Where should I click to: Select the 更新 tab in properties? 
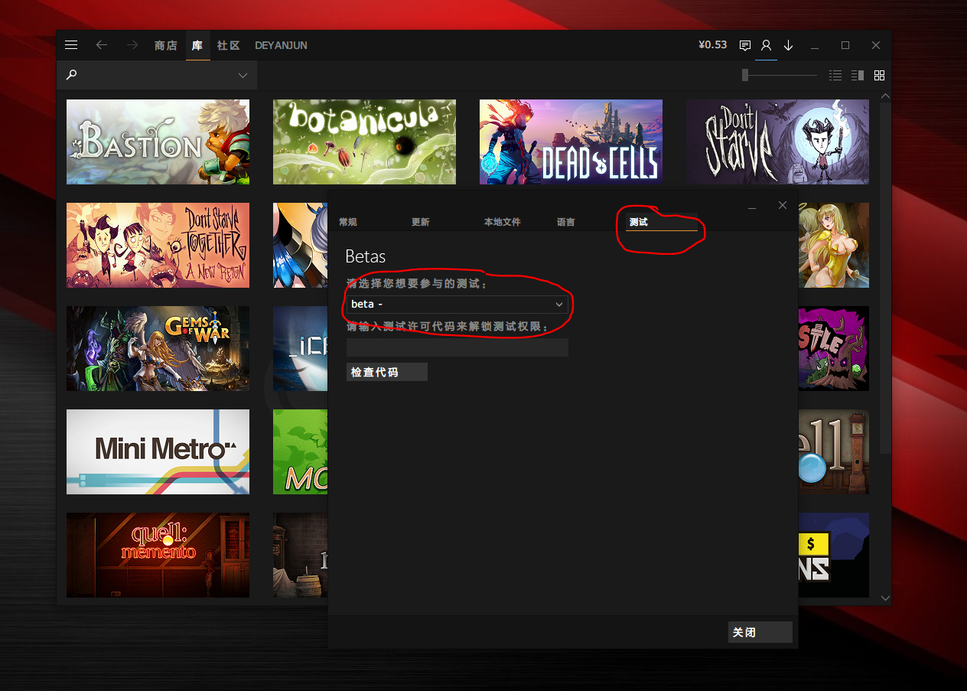[420, 222]
